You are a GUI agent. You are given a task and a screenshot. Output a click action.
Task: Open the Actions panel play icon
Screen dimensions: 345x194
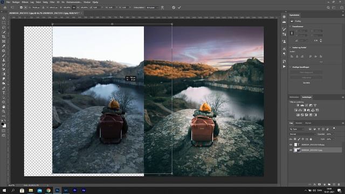coord(284,66)
